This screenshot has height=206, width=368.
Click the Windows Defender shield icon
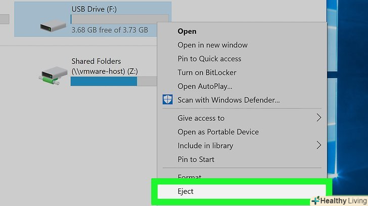coord(167,100)
